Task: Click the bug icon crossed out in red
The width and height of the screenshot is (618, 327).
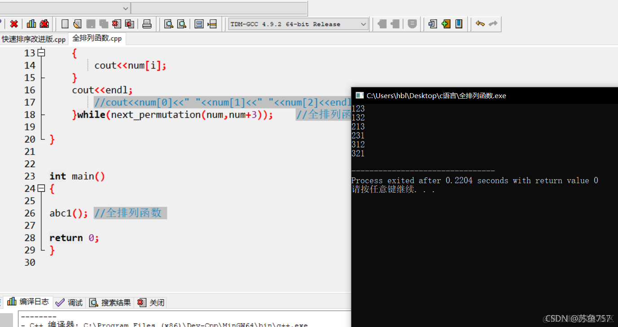Action: click(44, 24)
